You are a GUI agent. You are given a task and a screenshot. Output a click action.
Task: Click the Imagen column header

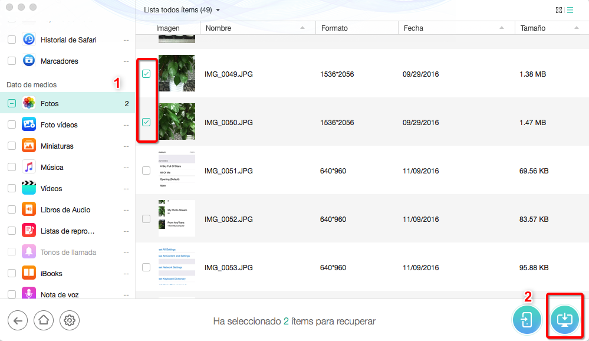coord(168,28)
